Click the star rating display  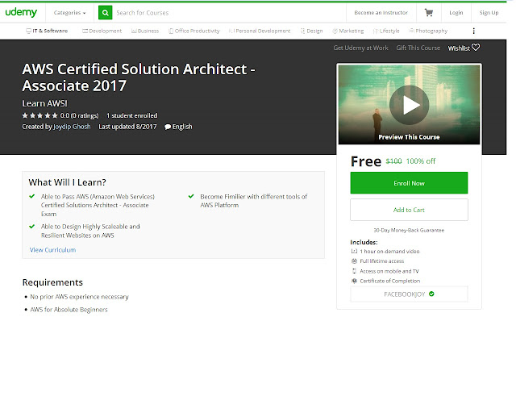pyautogui.click(x=40, y=115)
